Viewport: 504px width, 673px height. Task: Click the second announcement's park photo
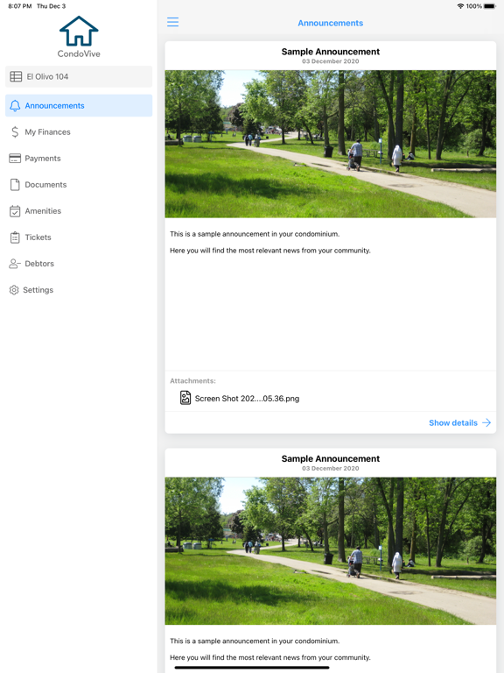331,550
